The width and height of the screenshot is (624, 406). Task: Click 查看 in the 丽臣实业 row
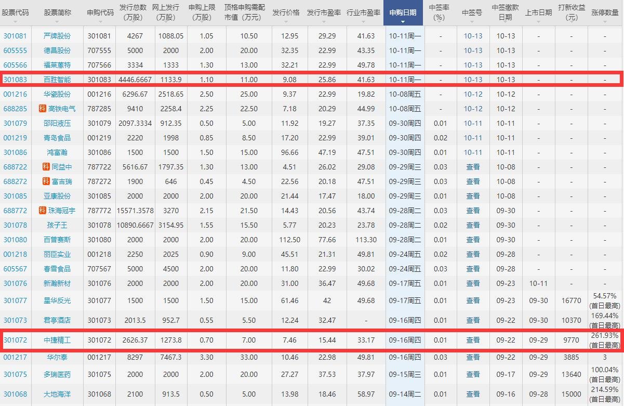(473, 254)
